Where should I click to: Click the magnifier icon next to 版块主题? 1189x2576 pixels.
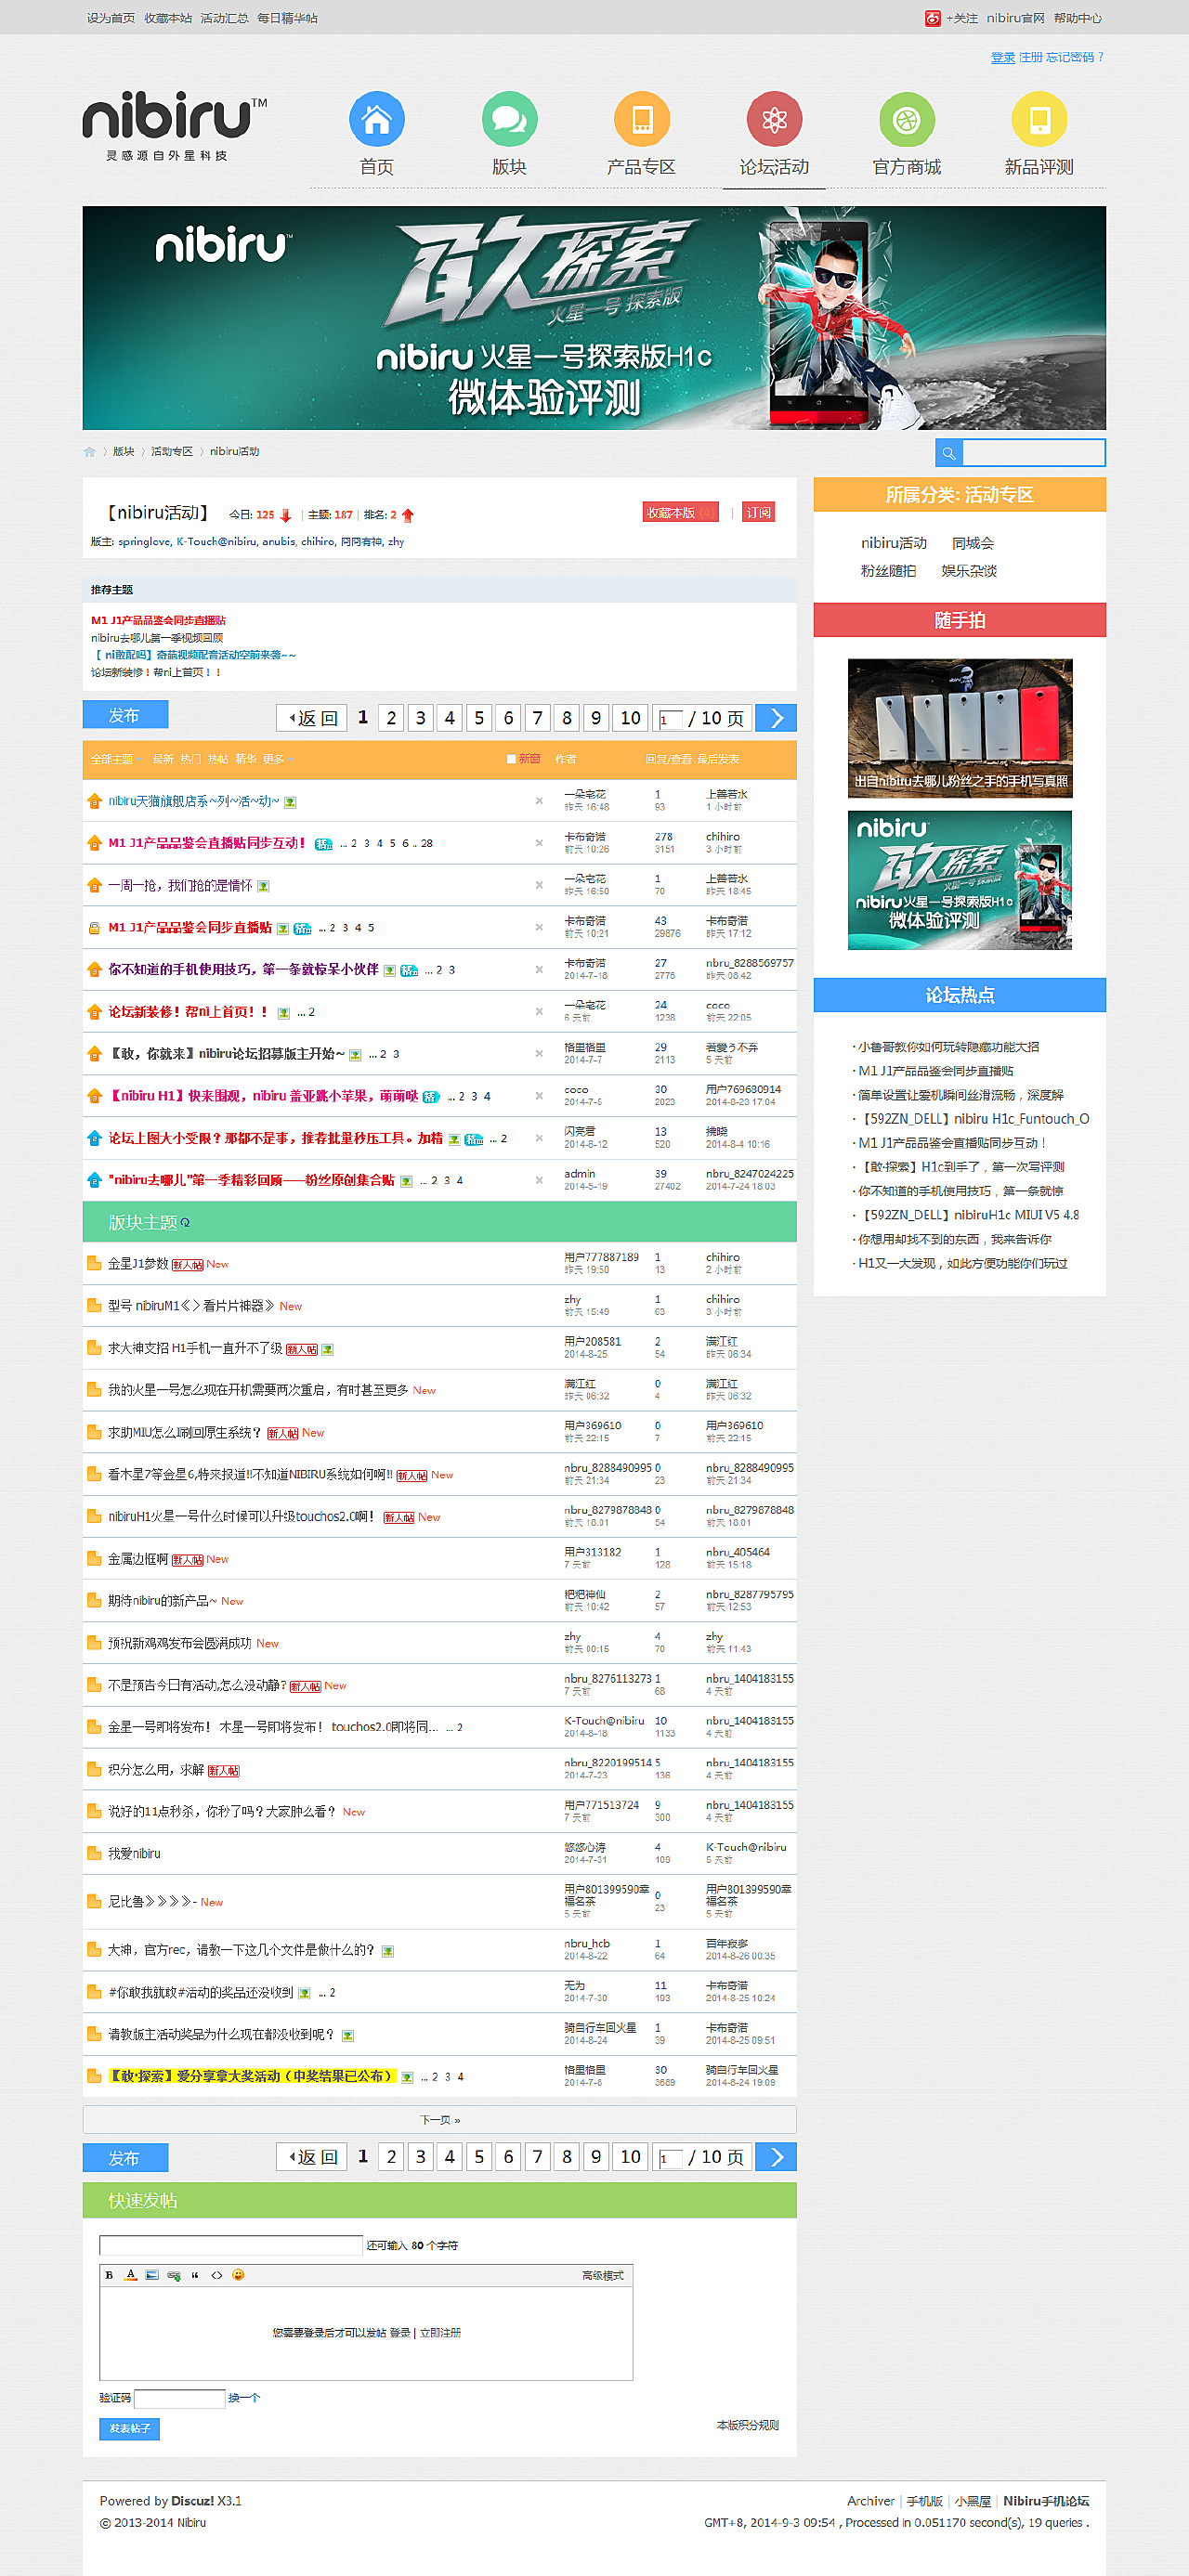click(x=185, y=1223)
